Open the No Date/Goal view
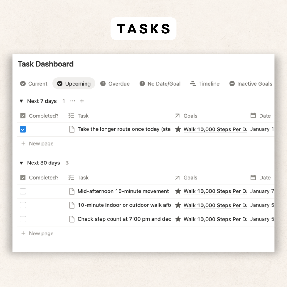Image resolution: width=287 pixels, height=287 pixels. coord(160,84)
